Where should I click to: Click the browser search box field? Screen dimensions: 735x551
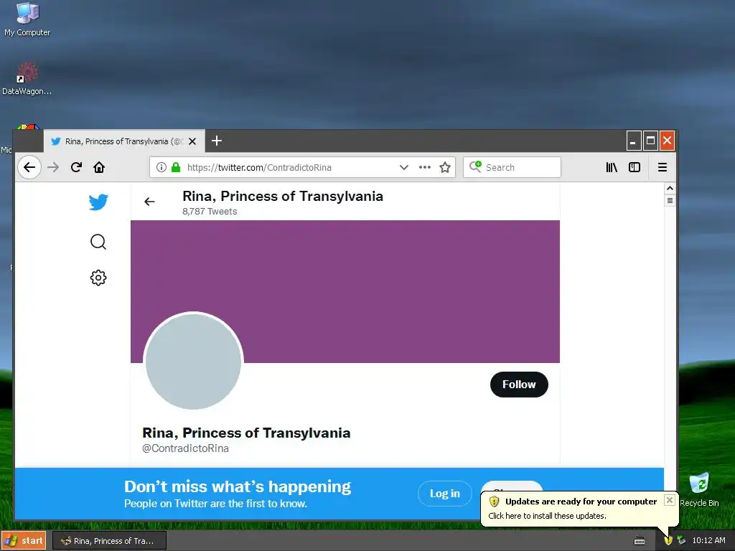point(512,167)
